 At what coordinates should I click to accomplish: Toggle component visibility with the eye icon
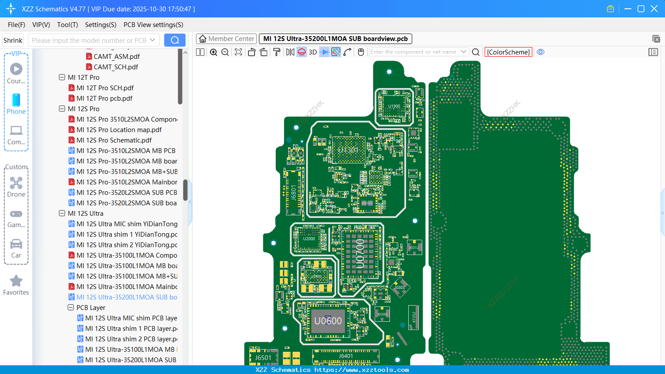(x=541, y=52)
